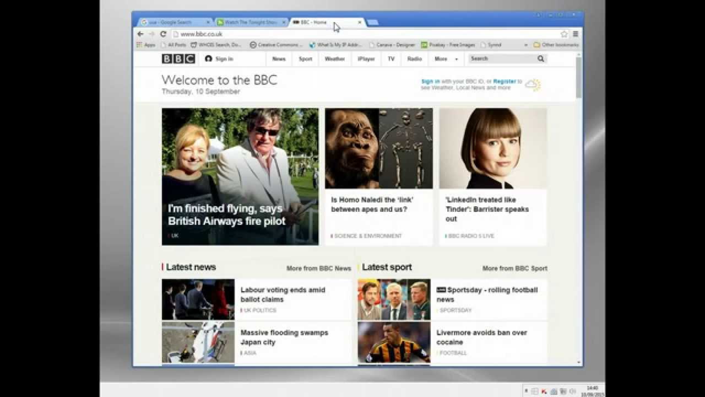Screen dimensions: 705x397
Task: Click the UK POLITICS category label
Action: (259, 310)
